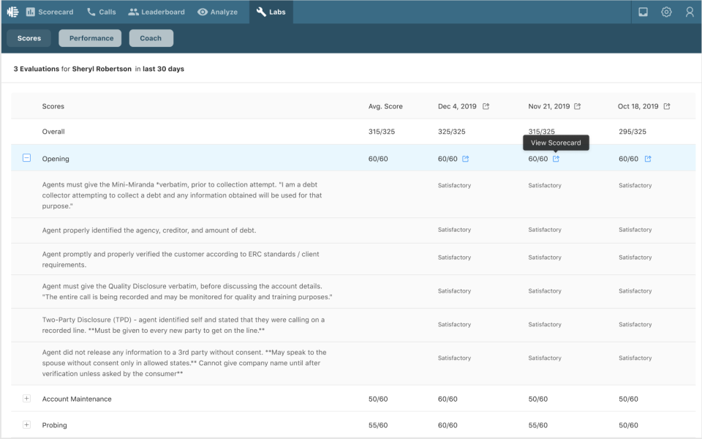Screen dimensions: 702x439
Task: Click Satisfactory for Mini-Miranda under Dec 4
Action: pos(454,185)
